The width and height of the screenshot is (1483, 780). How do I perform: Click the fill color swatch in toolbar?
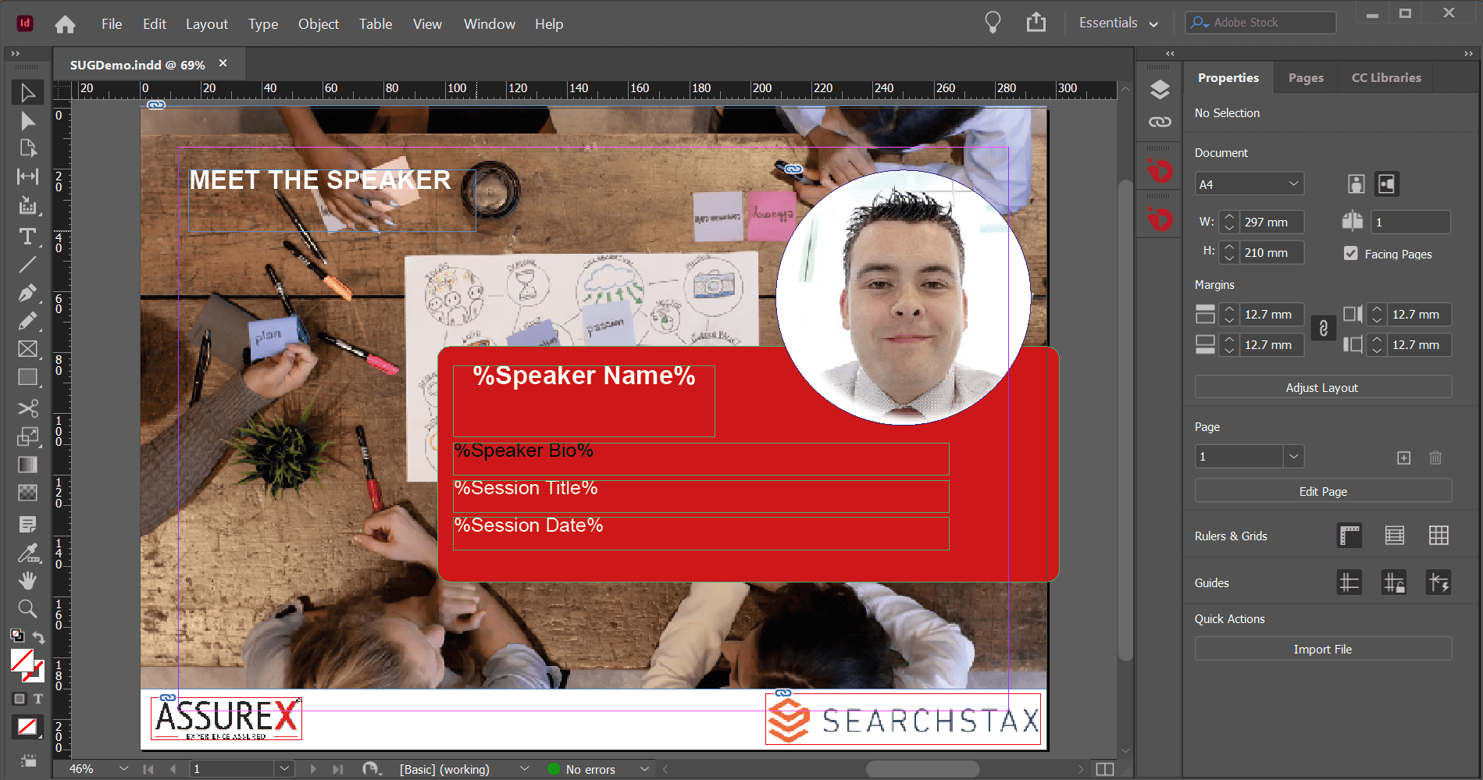coord(22,661)
